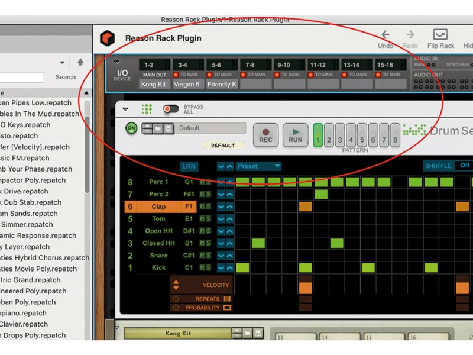Switch the Drum Sequencer ON button off
473x355 pixels.
click(x=131, y=128)
